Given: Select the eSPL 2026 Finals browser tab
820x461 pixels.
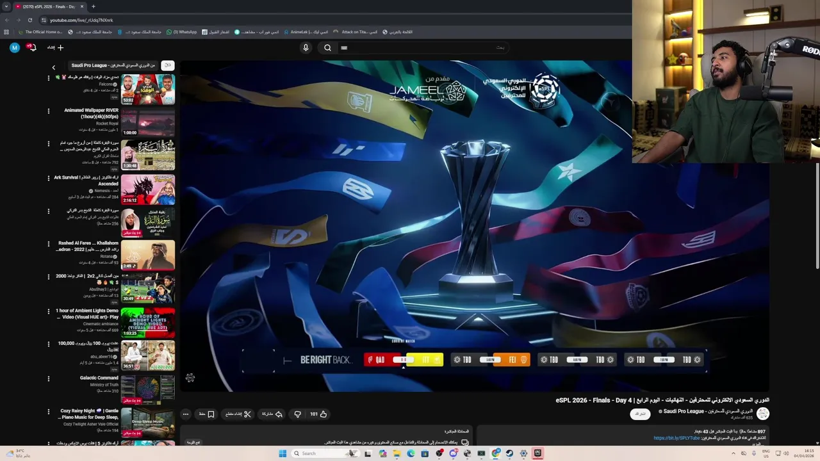Looking at the screenshot, I should [x=49, y=6].
